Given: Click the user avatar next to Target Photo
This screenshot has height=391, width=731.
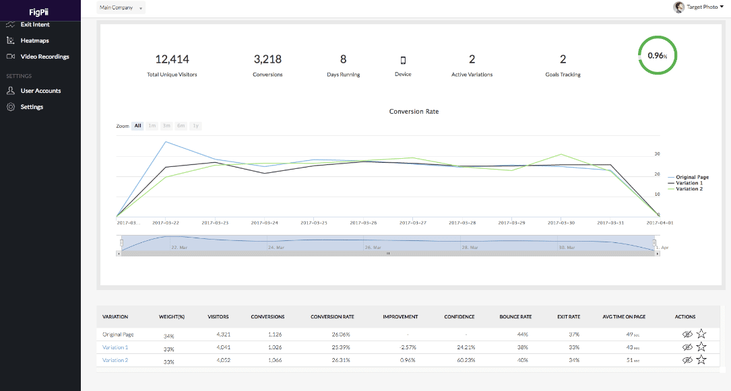Looking at the screenshot, I should coord(678,7).
